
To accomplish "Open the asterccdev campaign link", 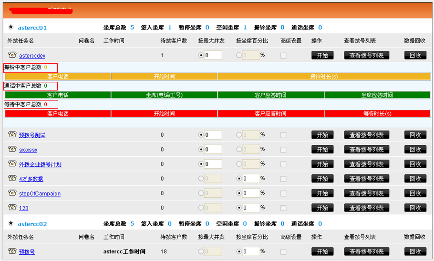I will coord(32,56).
